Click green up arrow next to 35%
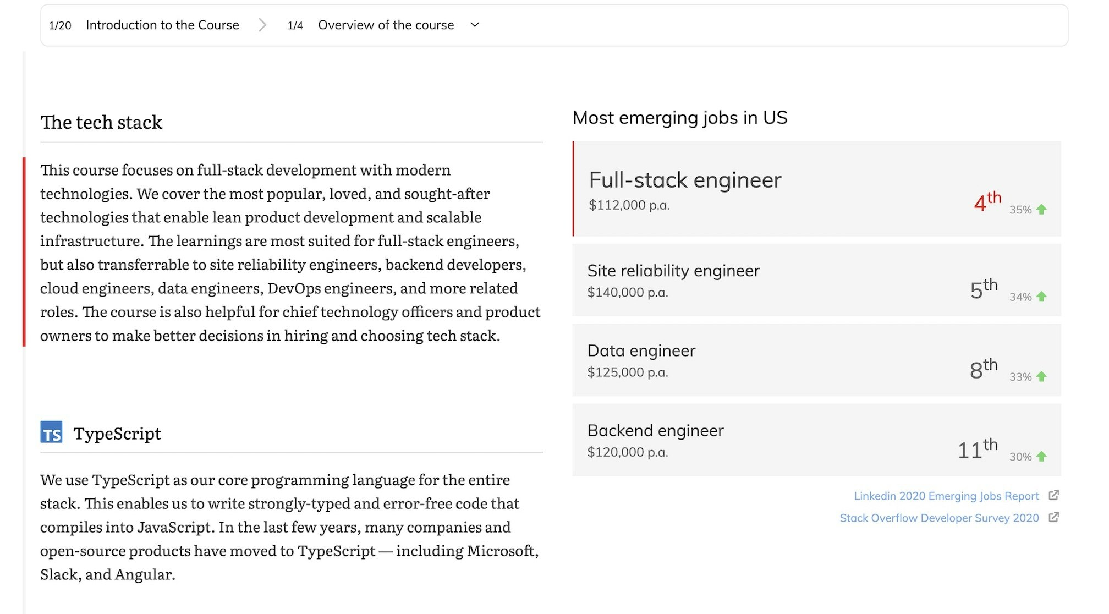1109x614 pixels. [x=1041, y=210]
